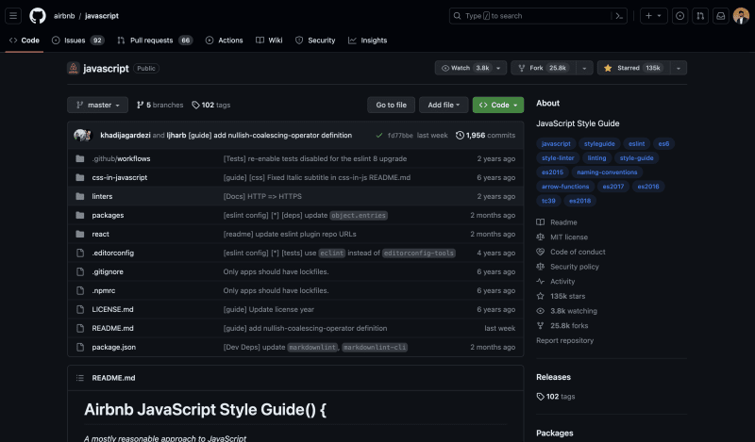Viewport: 755px width, 442px height.
Task: Click the Report repository link
Action: pos(564,340)
